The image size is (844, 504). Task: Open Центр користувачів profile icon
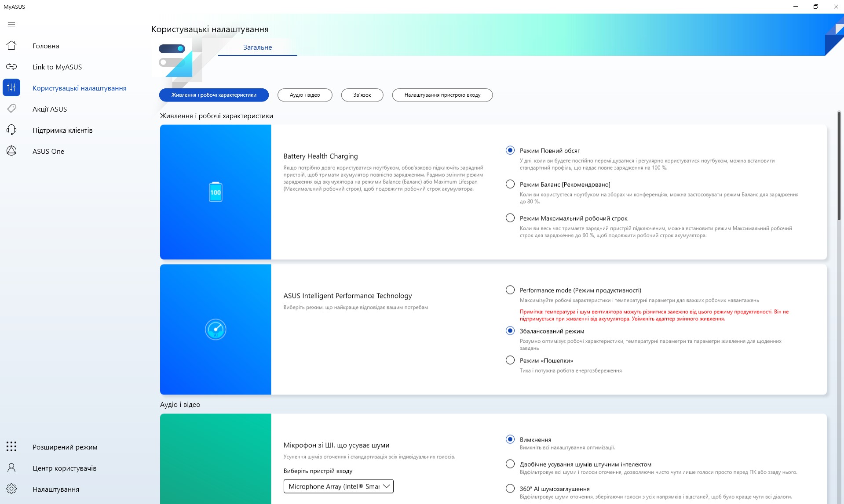pyautogui.click(x=11, y=468)
